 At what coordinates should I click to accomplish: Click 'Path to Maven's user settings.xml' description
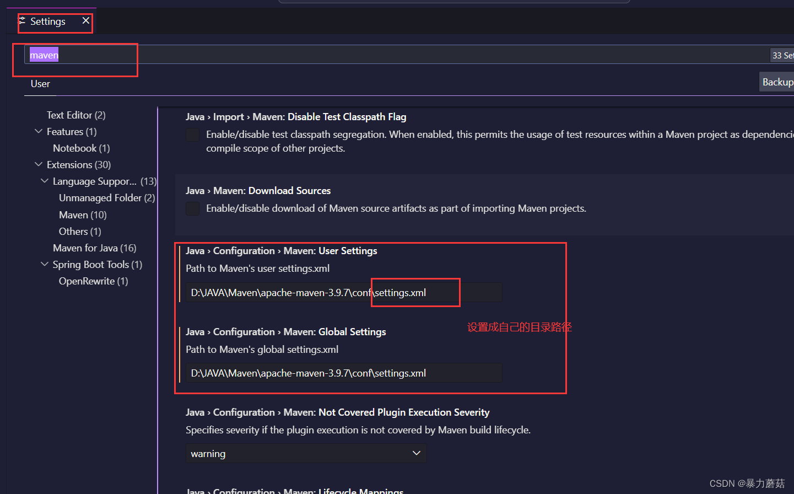[258, 269]
